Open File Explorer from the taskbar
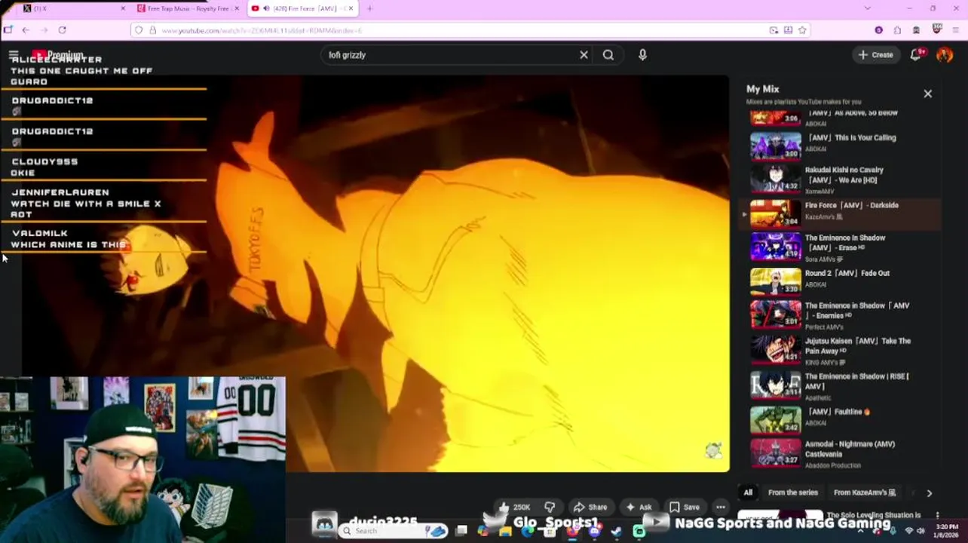Image resolution: width=968 pixels, height=543 pixels. 505,531
